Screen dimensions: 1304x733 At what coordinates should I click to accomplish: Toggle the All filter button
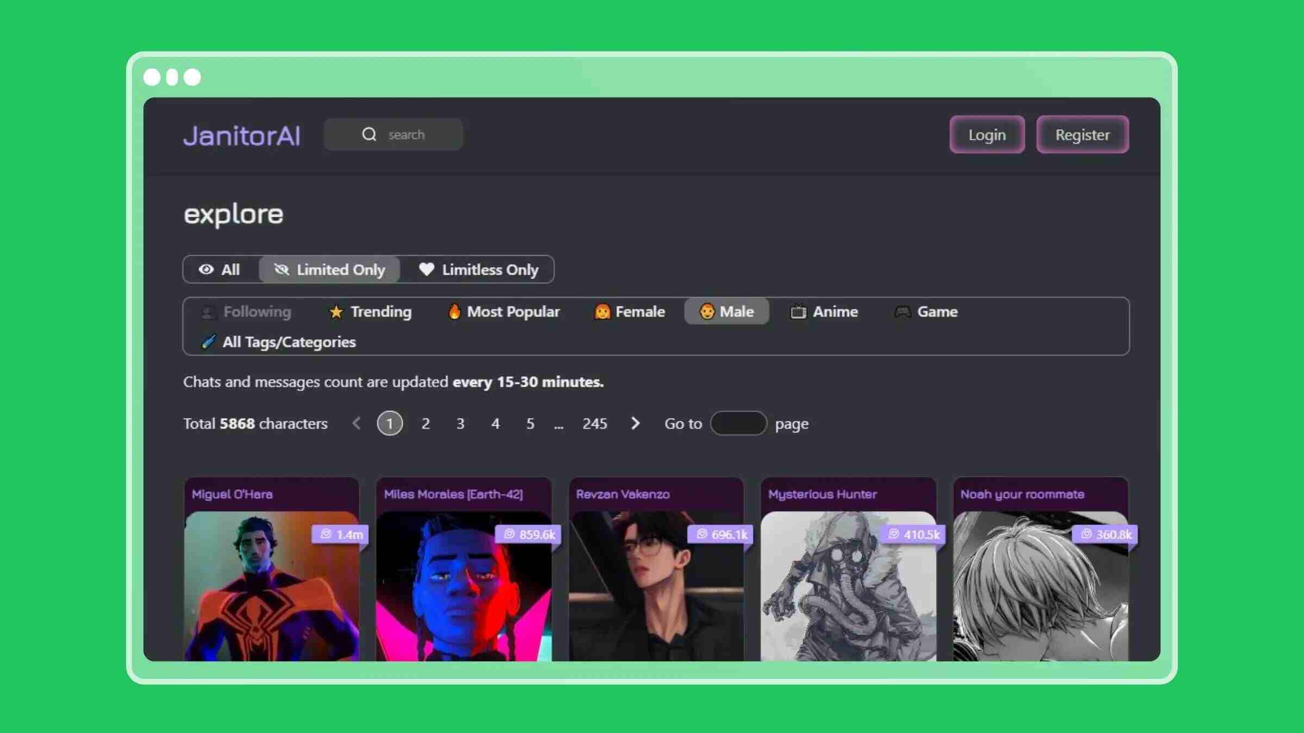click(220, 269)
